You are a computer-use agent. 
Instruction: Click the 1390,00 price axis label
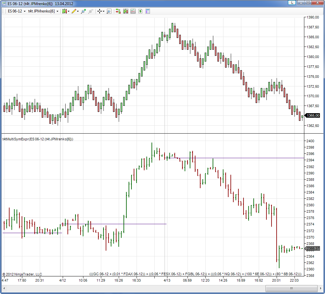(x=313, y=18)
